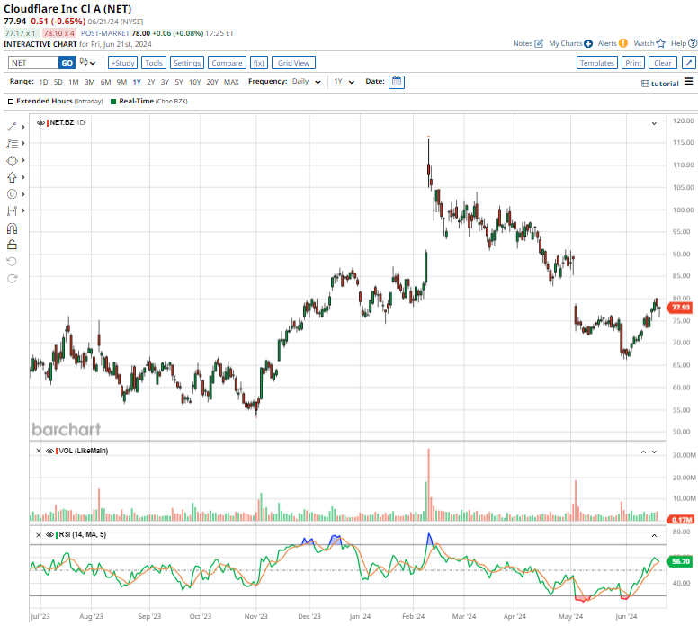Select the trend line drawing tool
The height and width of the screenshot is (626, 698).
(x=12, y=127)
